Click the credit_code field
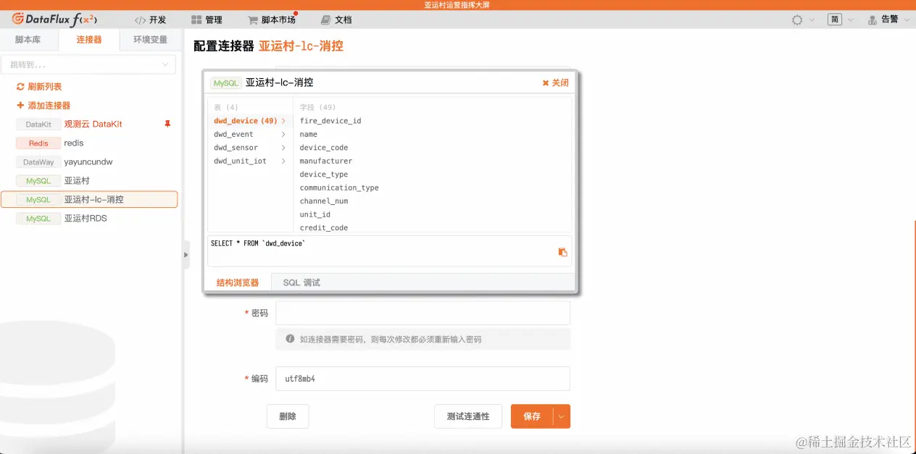The image size is (916, 454). click(324, 227)
